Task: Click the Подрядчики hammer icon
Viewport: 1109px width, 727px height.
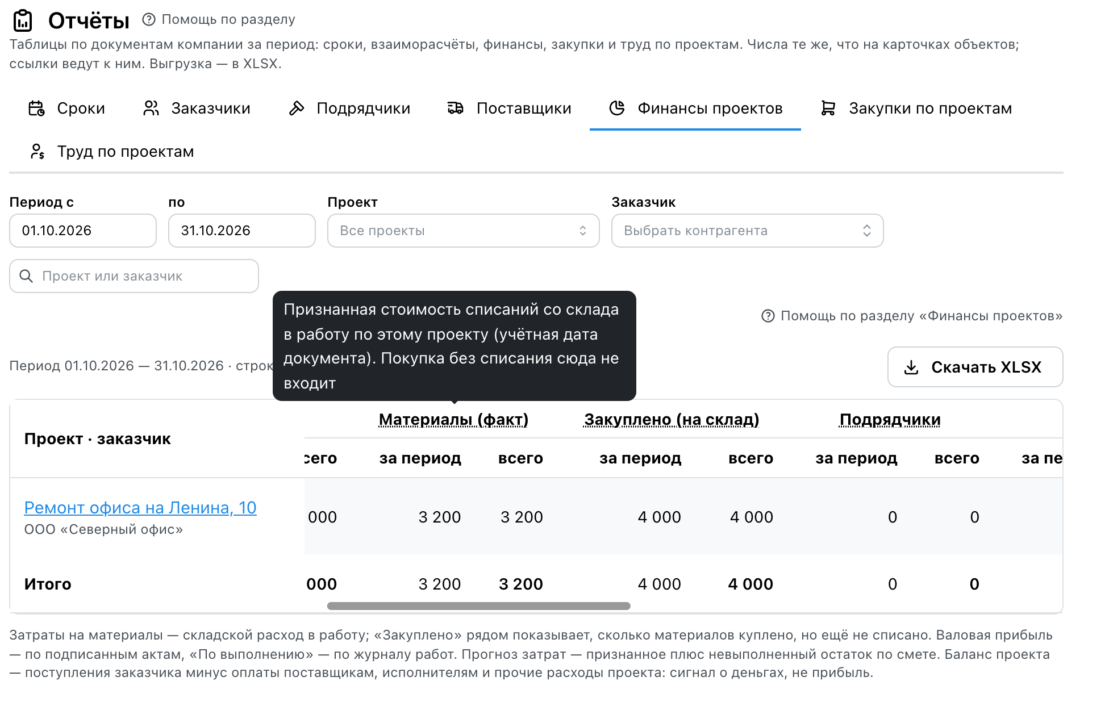Action: pyautogui.click(x=297, y=108)
